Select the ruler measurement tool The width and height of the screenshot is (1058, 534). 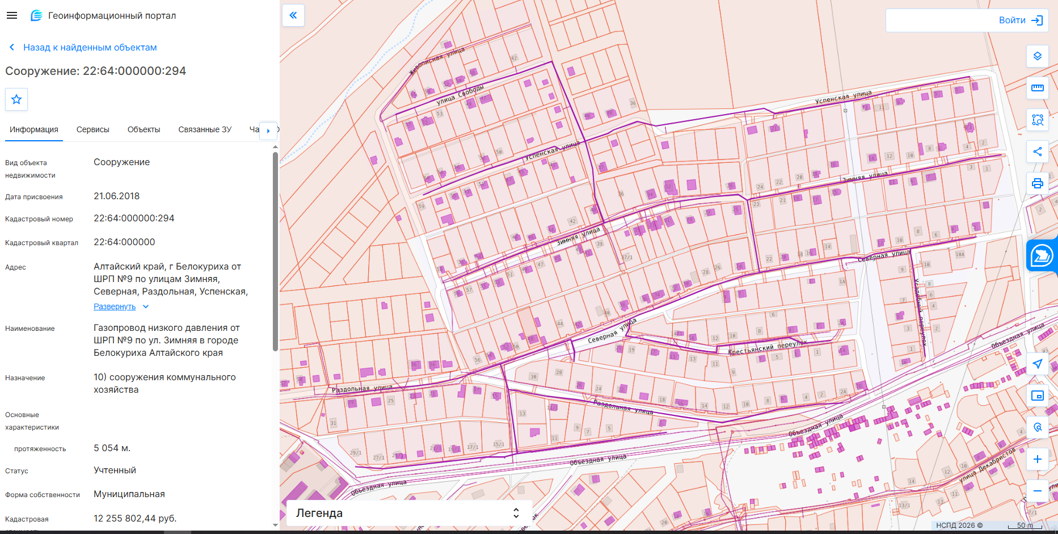pos(1038,88)
